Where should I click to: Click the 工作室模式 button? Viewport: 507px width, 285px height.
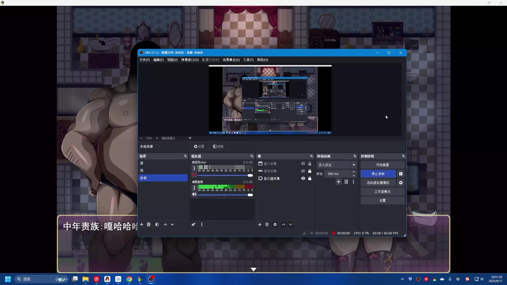click(x=382, y=192)
